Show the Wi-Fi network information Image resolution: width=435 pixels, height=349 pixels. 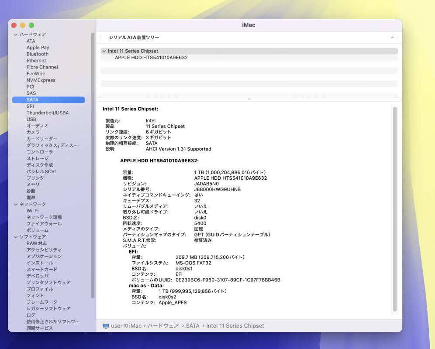pos(32,211)
